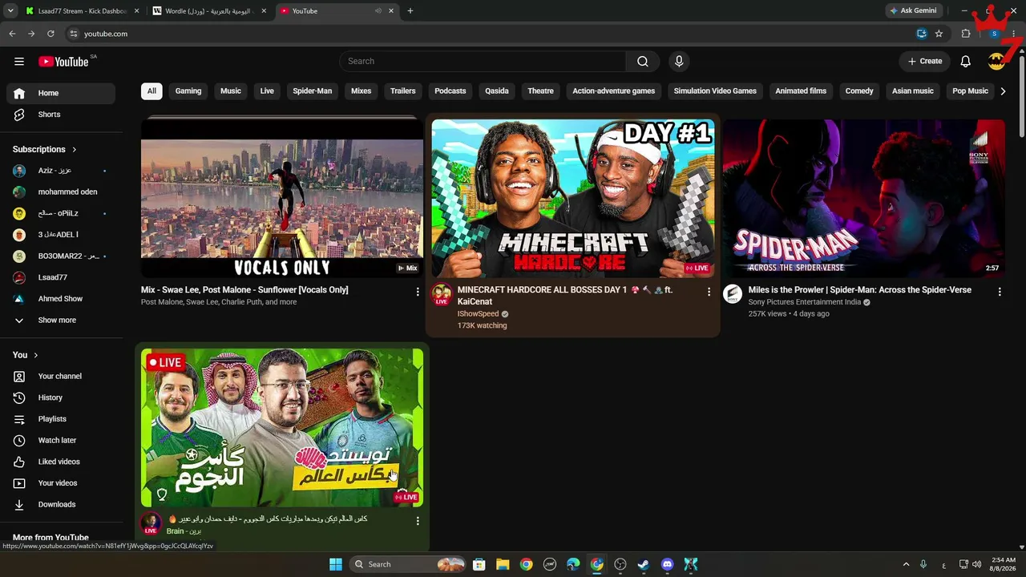Open the mohammed oden subscription channel
The height and width of the screenshot is (577, 1026).
click(61, 192)
